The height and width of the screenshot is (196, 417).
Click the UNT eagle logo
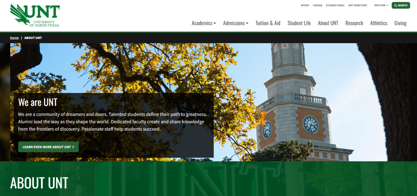35,15
